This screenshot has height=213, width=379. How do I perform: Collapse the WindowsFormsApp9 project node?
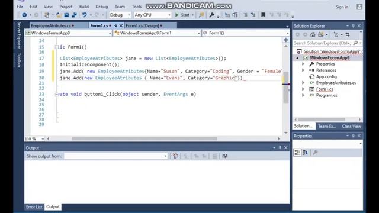pyautogui.click(x=297, y=58)
